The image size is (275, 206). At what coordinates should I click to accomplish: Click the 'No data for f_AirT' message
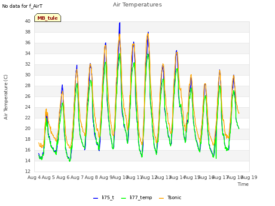point(22,6)
